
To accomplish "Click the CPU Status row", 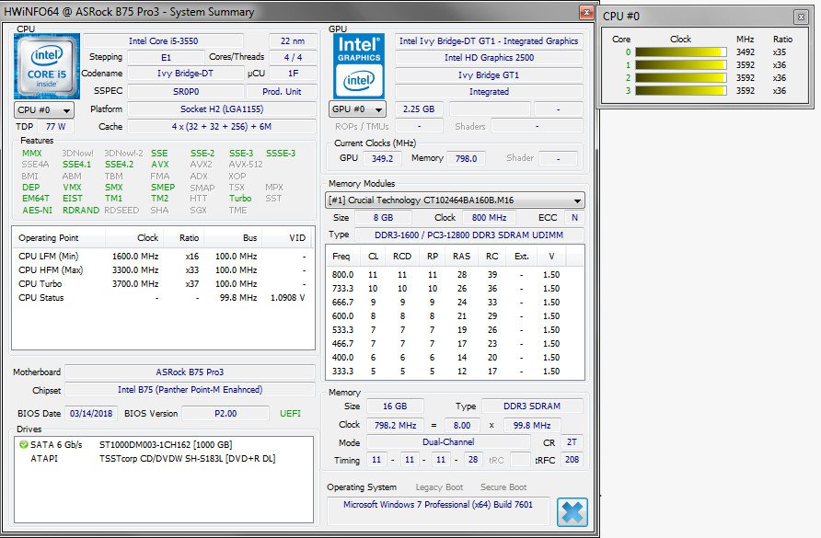I will click(163, 297).
